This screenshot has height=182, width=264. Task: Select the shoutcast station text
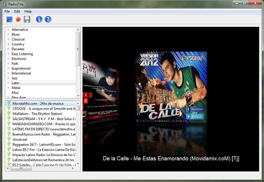(x=20, y=139)
